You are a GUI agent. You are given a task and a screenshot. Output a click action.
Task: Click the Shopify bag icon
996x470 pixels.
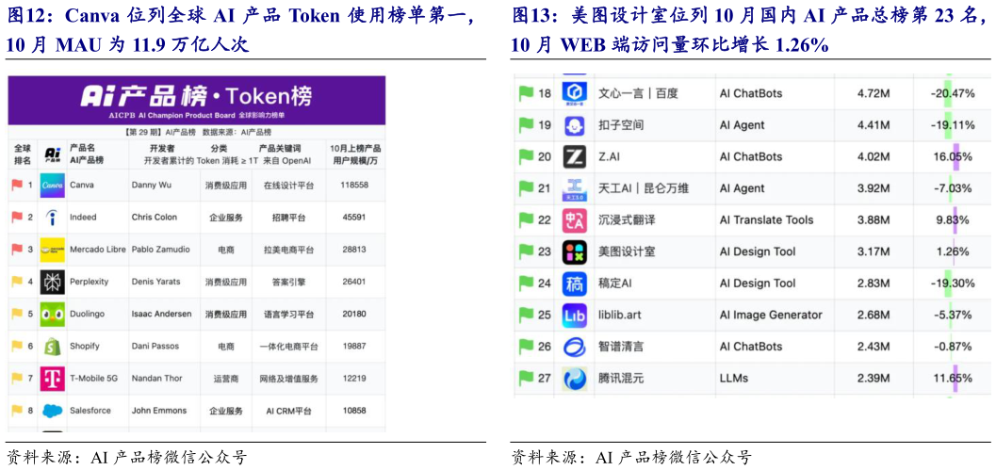(52, 347)
